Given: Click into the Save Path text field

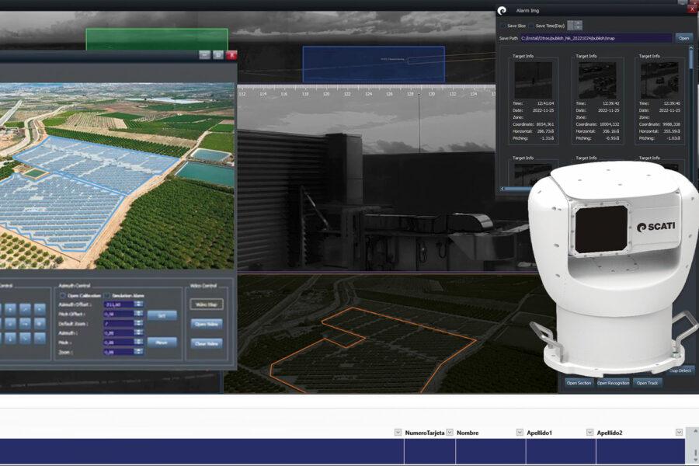Looking at the screenshot, I should (596, 38).
